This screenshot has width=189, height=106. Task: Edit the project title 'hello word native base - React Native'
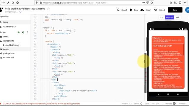coord(25,9)
